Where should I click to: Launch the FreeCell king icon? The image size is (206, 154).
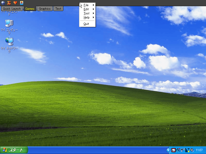[x=9, y=3]
